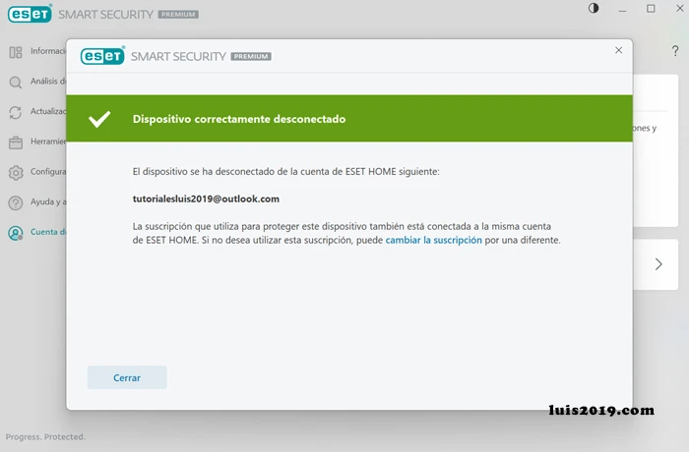Image resolution: width=689 pixels, height=452 pixels.
Task: Select the Herramientas briefcase sidebar icon
Action: point(16,143)
